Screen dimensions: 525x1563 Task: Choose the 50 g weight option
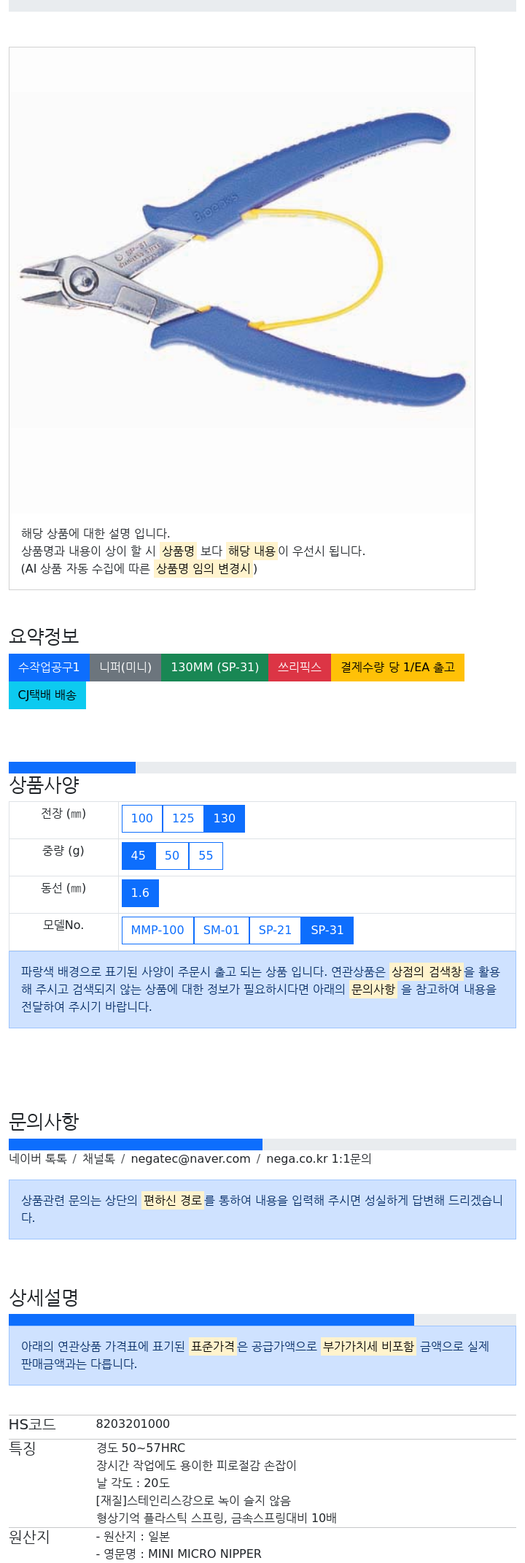(x=172, y=855)
